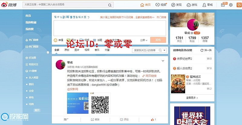
Task: Open 好友圈 in left sidebar
Action: click(31, 58)
